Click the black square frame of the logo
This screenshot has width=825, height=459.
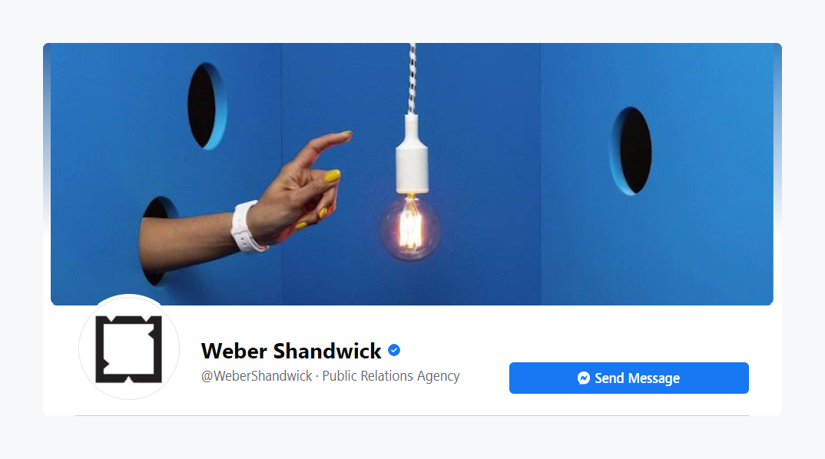pos(129,350)
